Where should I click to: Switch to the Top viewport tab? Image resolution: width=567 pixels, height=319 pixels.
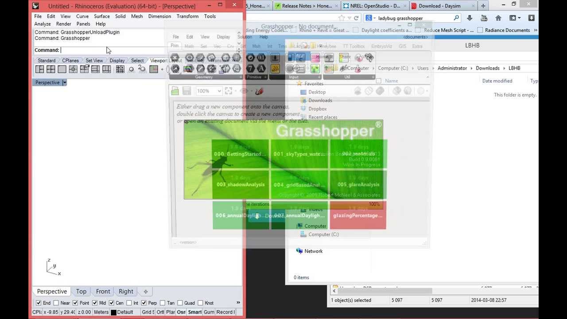[x=81, y=292]
